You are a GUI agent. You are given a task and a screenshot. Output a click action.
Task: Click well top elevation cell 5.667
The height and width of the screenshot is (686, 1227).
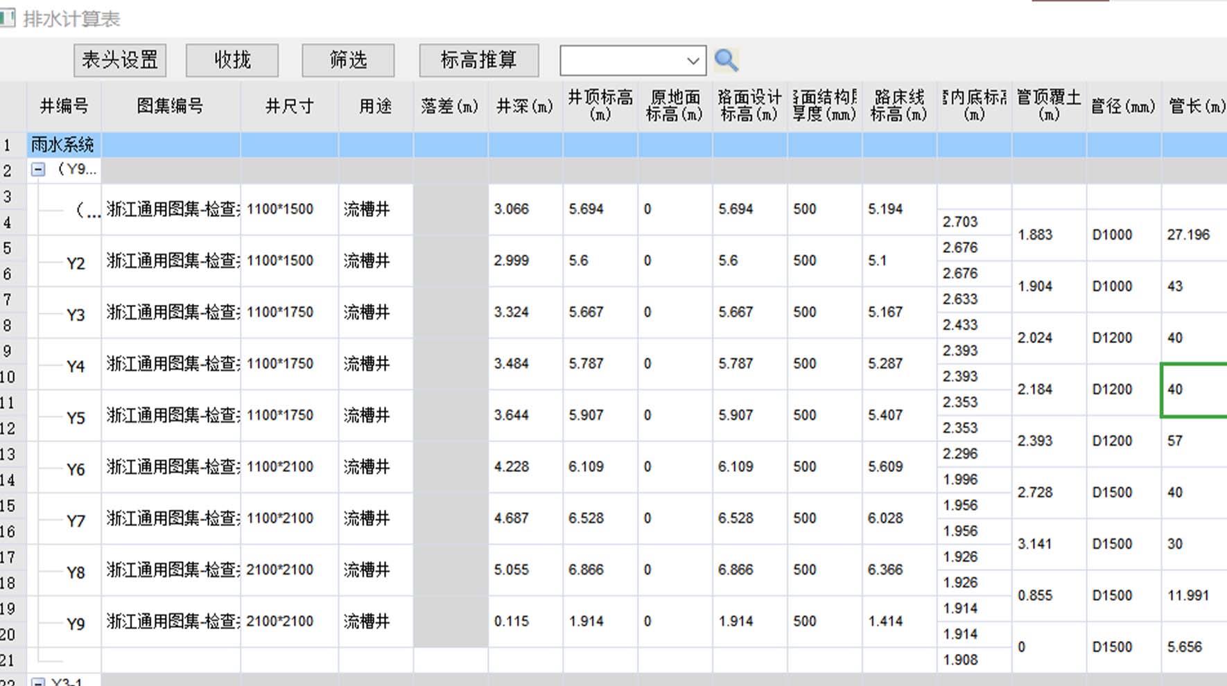coord(600,312)
